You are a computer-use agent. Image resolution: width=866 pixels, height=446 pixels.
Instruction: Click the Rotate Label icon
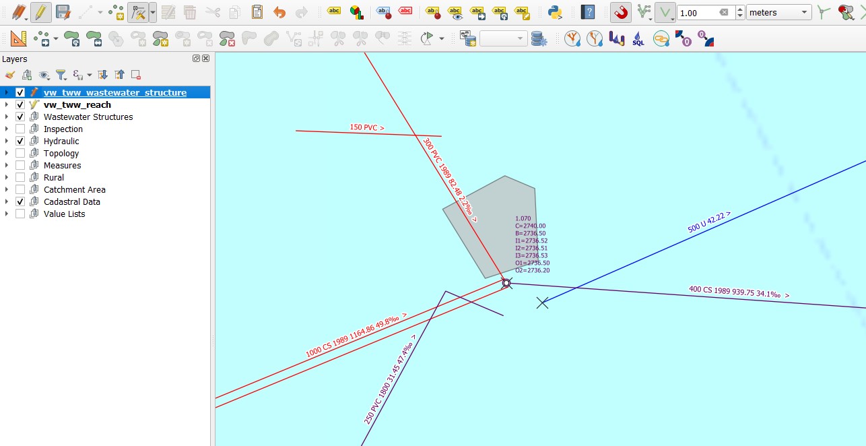[499, 12]
